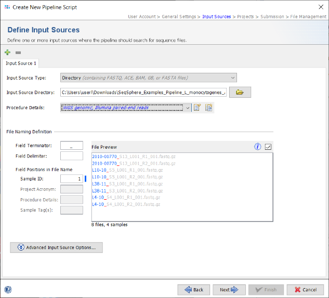Open the folder browse button for directory

240,93
